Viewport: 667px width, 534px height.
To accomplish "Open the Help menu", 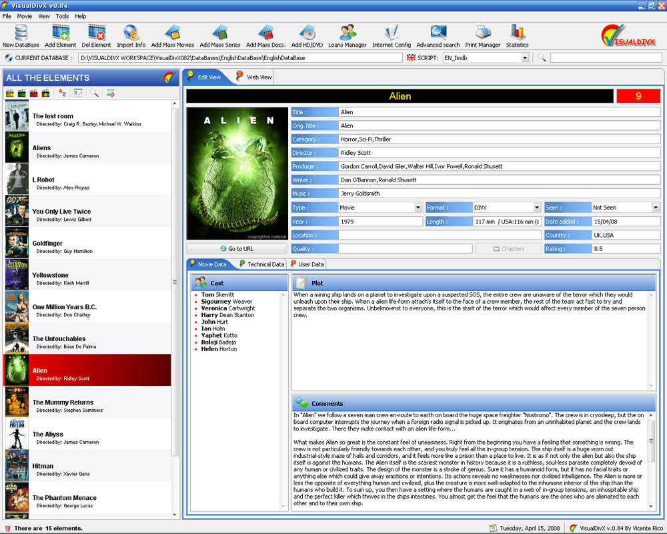I will (x=81, y=16).
